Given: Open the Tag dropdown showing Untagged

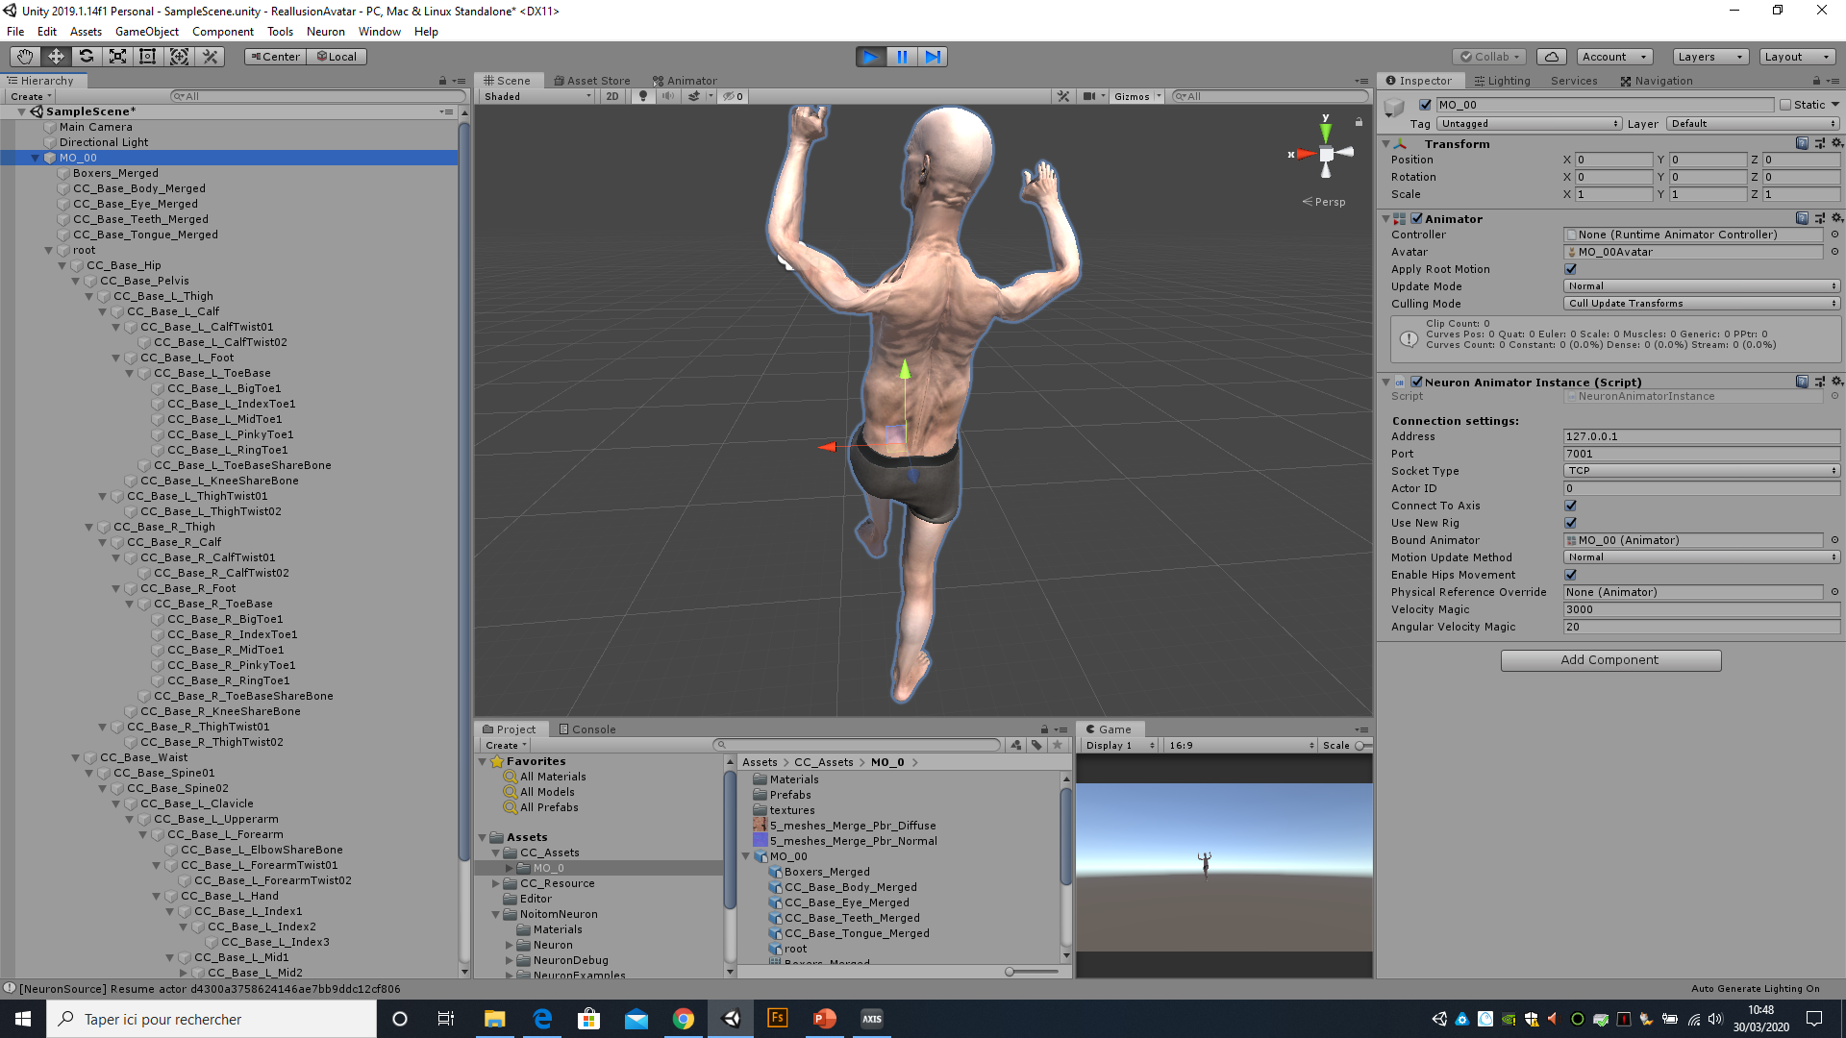Looking at the screenshot, I should [x=1530, y=124].
